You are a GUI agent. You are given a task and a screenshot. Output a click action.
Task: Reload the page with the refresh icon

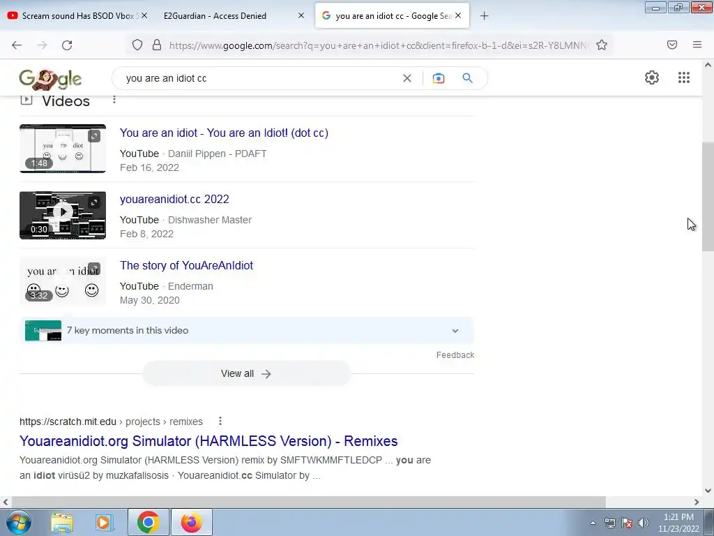67,45
